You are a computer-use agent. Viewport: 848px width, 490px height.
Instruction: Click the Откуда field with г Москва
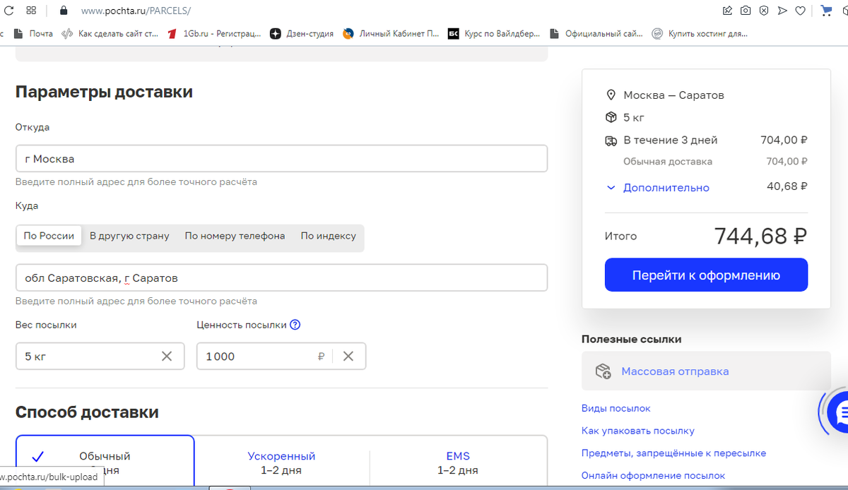coord(281,159)
